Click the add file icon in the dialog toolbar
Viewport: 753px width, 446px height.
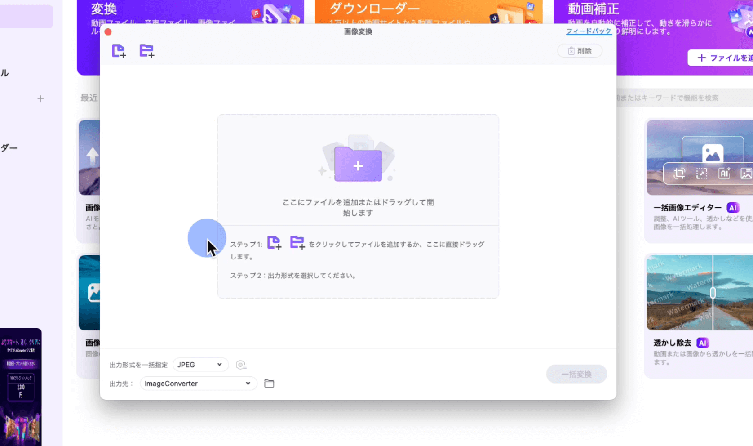click(x=118, y=51)
